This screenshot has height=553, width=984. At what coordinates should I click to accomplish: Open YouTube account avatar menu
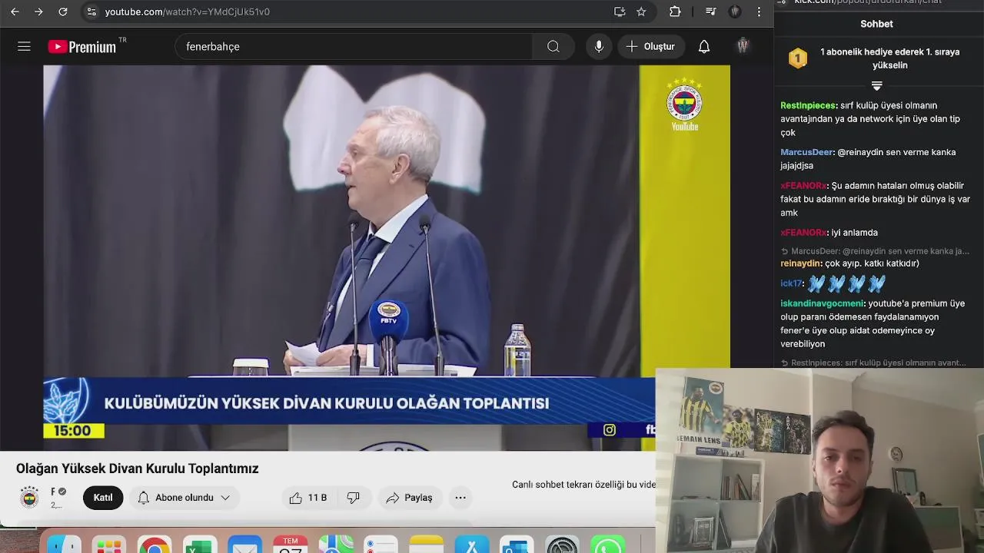click(x=743, y=47)
